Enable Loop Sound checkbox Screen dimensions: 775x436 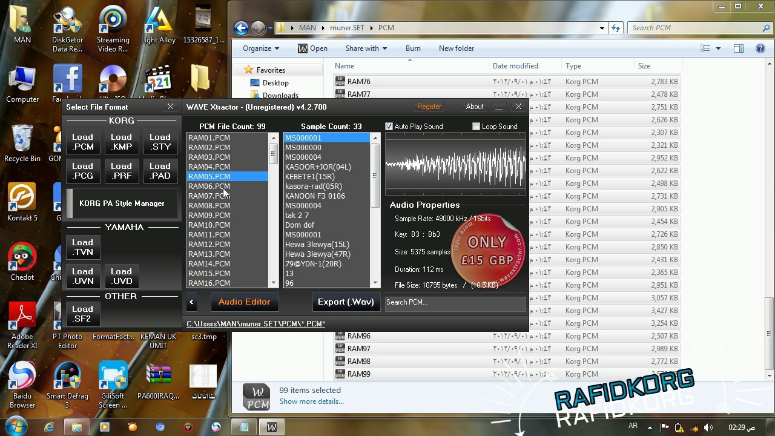(476, 126)
